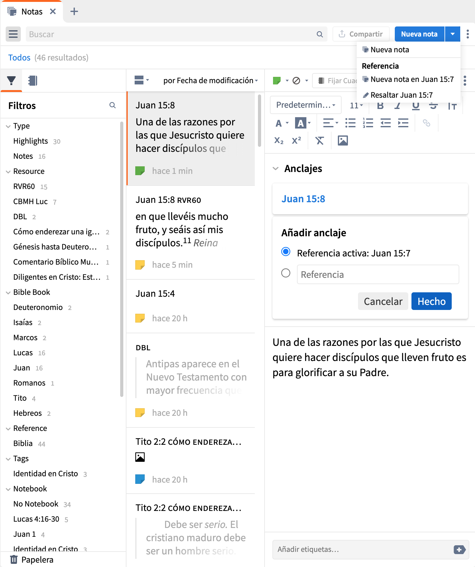This screenshot has width=475, height=567.
Task: Open the note editor kebab menu
Action: coord(465,81)
